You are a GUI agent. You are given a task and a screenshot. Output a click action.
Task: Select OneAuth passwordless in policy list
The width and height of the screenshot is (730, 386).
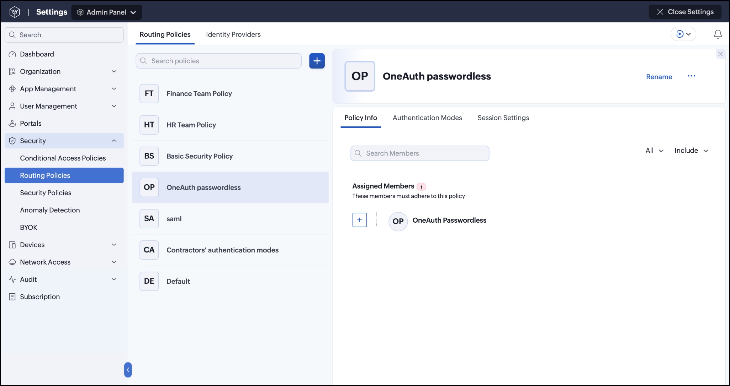point(230,187)
